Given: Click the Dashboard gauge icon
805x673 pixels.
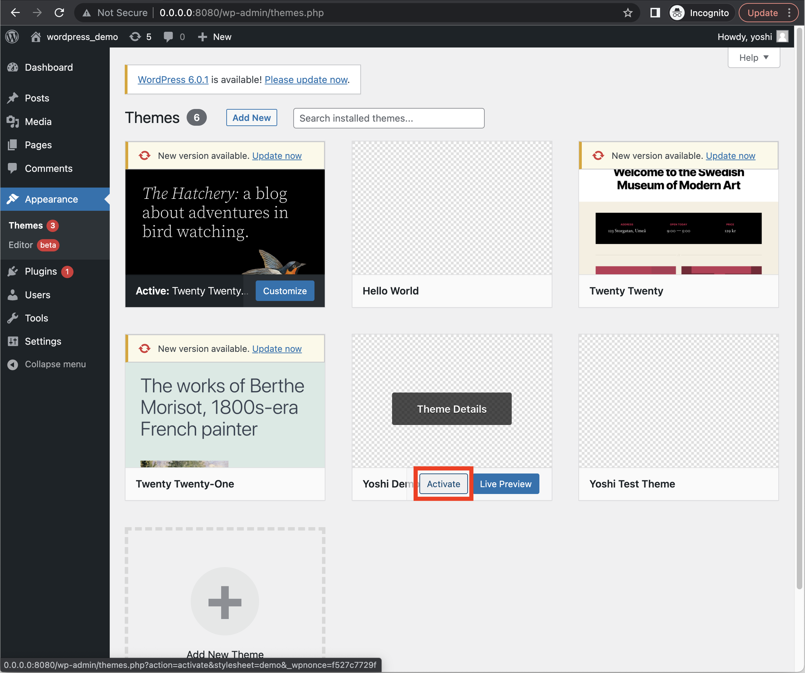Looking at the screenshot, I should click(13, 67).
